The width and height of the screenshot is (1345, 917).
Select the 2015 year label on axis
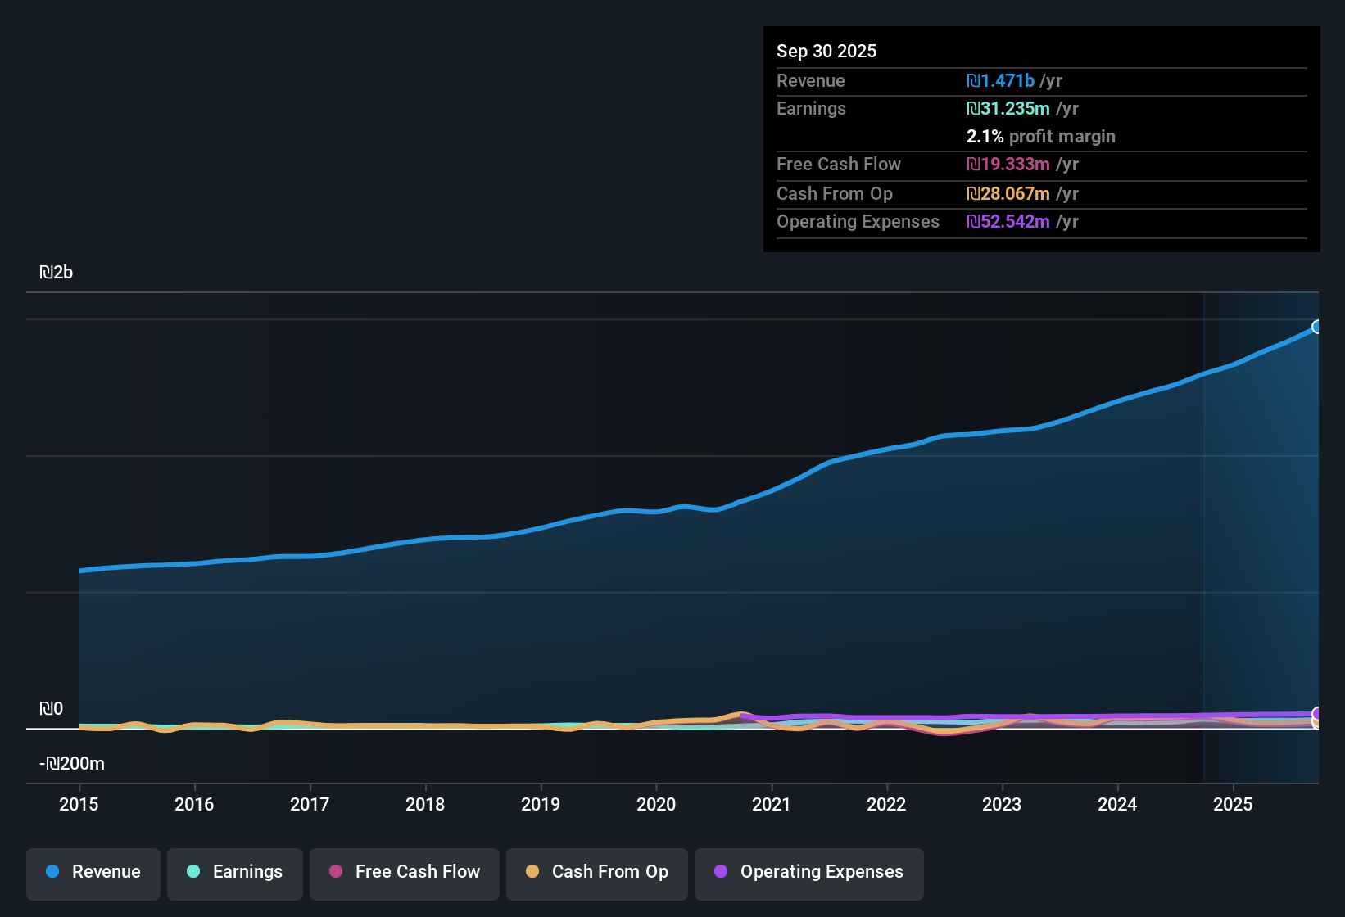pyautogui.click(x=79, y=805)
